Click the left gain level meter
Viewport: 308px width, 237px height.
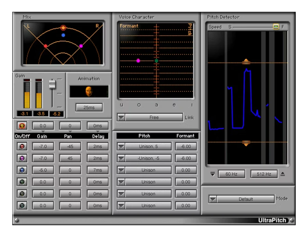click(27, 94)
